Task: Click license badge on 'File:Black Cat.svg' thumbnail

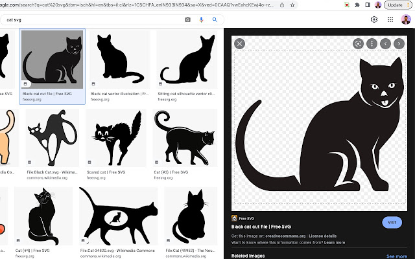Action: tap(30, 162)
